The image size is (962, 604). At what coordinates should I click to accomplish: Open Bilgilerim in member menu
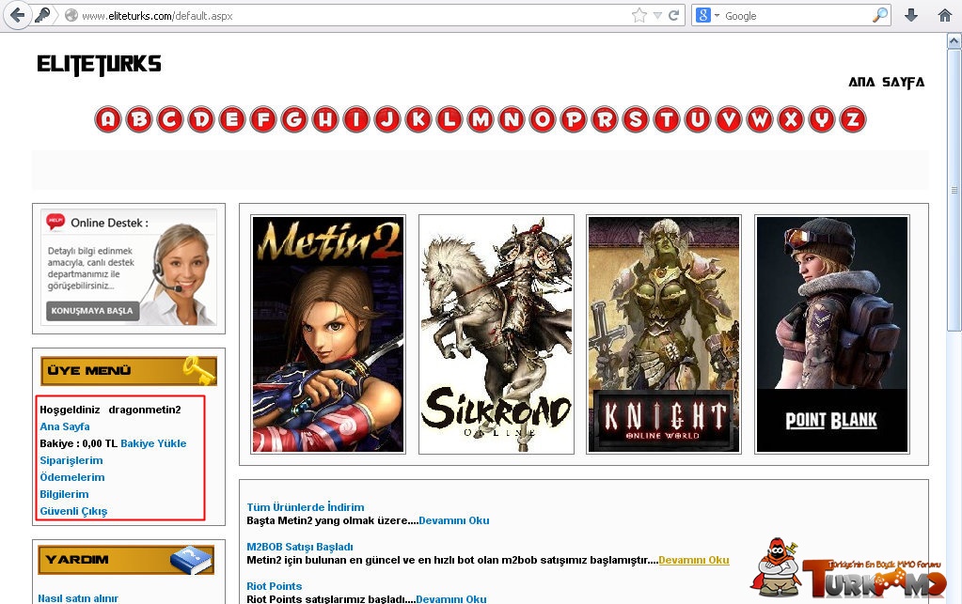[64, 494]
